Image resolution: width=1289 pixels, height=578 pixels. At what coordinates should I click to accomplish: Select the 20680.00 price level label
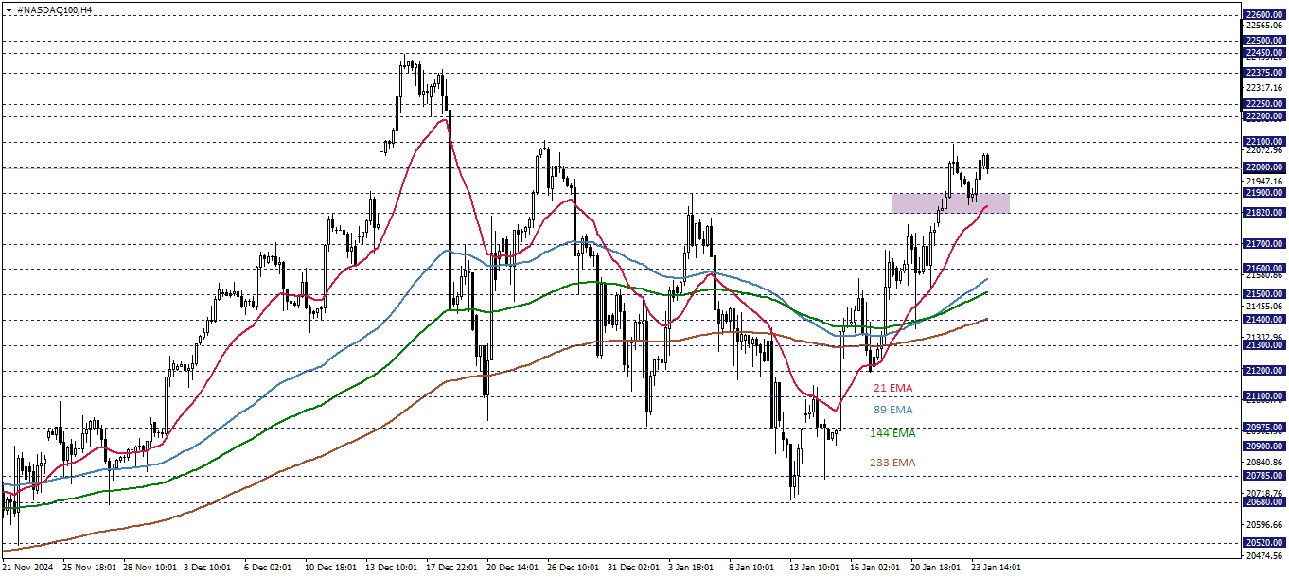[1264, 502]
